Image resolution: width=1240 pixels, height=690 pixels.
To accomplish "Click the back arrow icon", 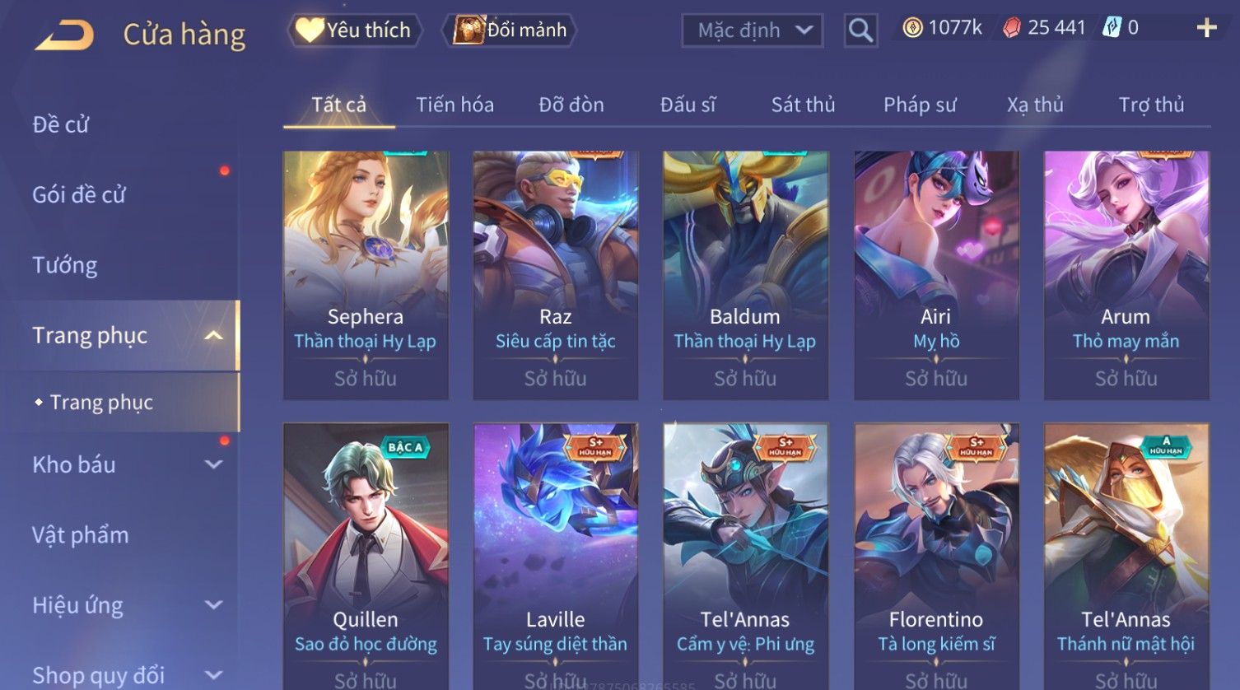I will coord(64,35).
